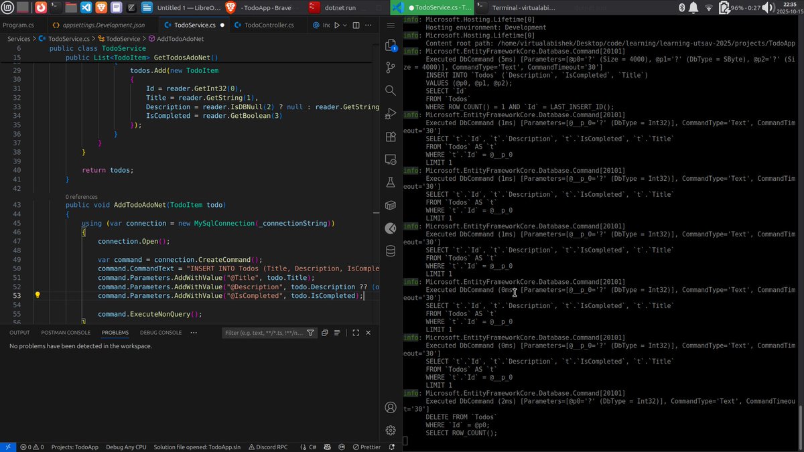Open the Remote Explorer view

pyautogui.click(x=391, y=159)
